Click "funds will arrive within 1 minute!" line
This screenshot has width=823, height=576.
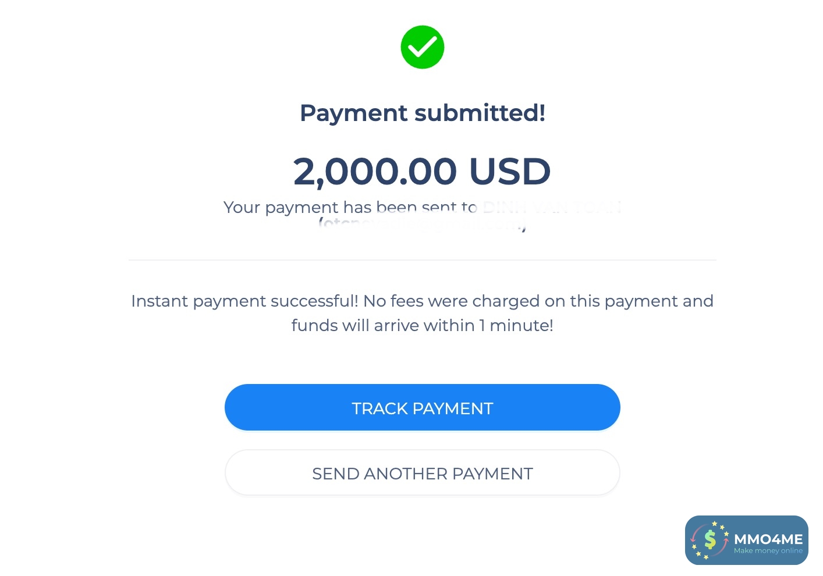click(422, 325)
